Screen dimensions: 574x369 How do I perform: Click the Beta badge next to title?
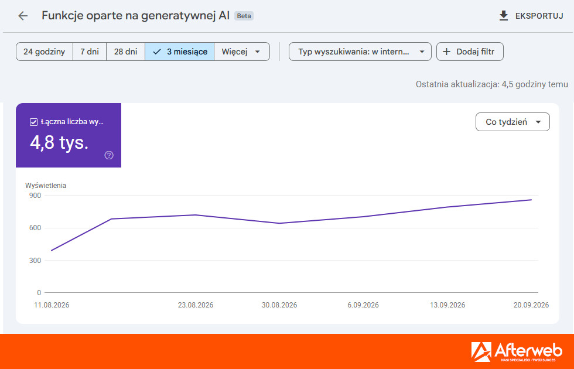[x=244, y=16]
